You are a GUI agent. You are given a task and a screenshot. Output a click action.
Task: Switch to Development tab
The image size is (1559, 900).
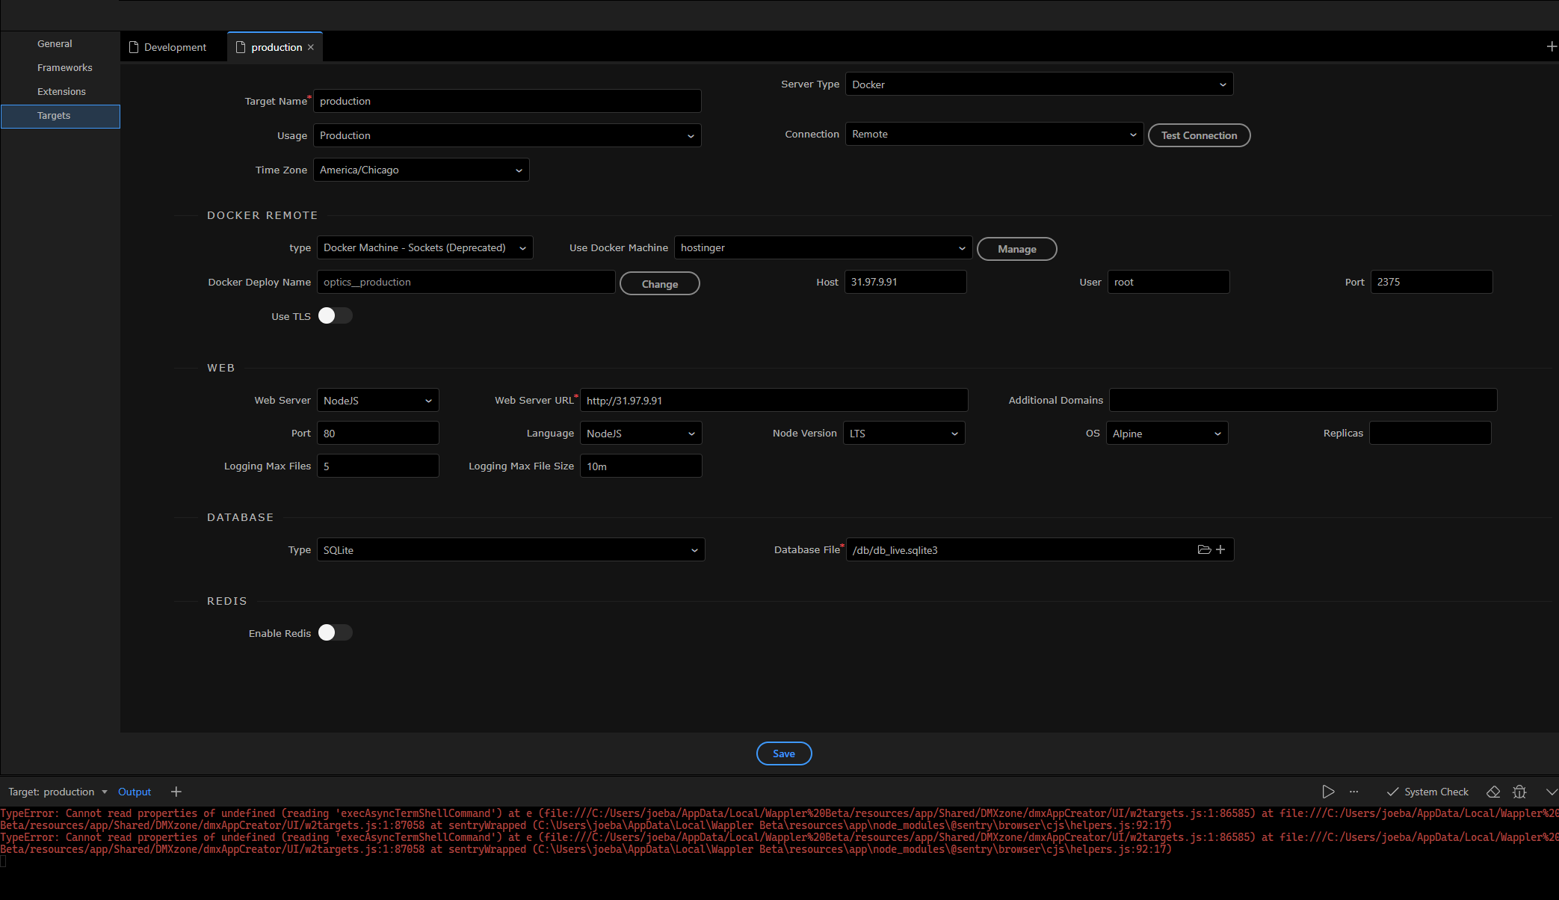(x=168, y=47)
